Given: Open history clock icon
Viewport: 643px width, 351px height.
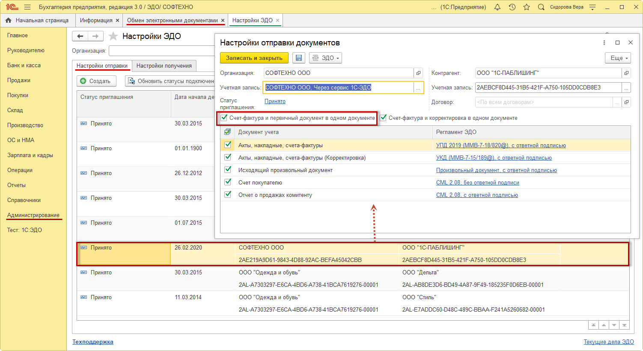Looking at the screenshot, I should 512,7.
